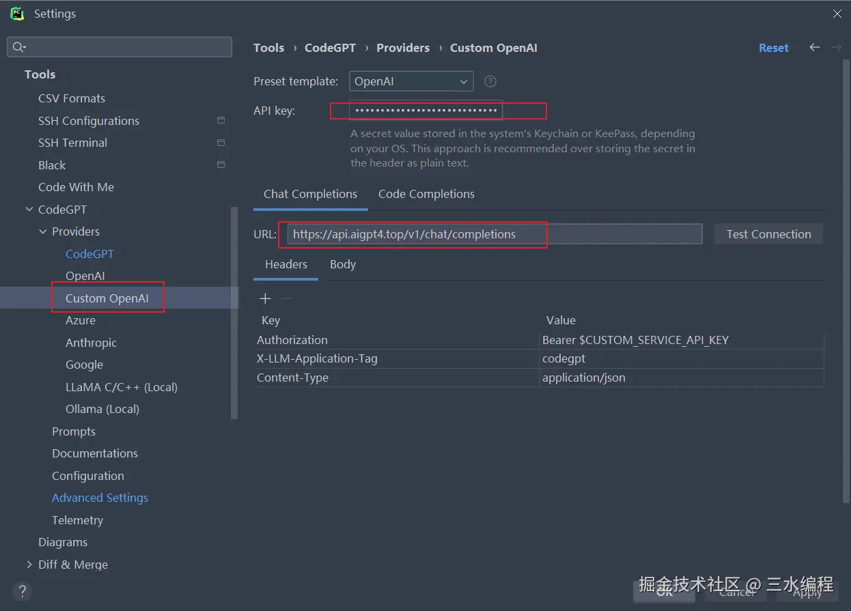851x611 pixels.
Task: Select the Content-Type key cell
Action: point(396,378)
